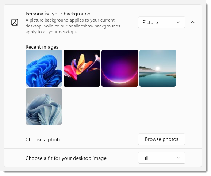This screenshot has height=176, width=211.
Task: Select the purple glowing orb wallpaper thumbnail
Action: (120, 68)
